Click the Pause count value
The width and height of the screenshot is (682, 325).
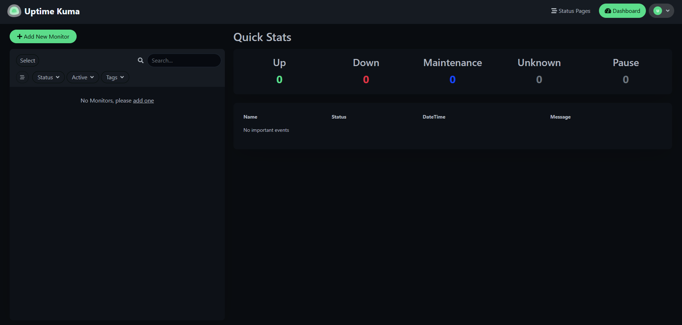point(626,80)
